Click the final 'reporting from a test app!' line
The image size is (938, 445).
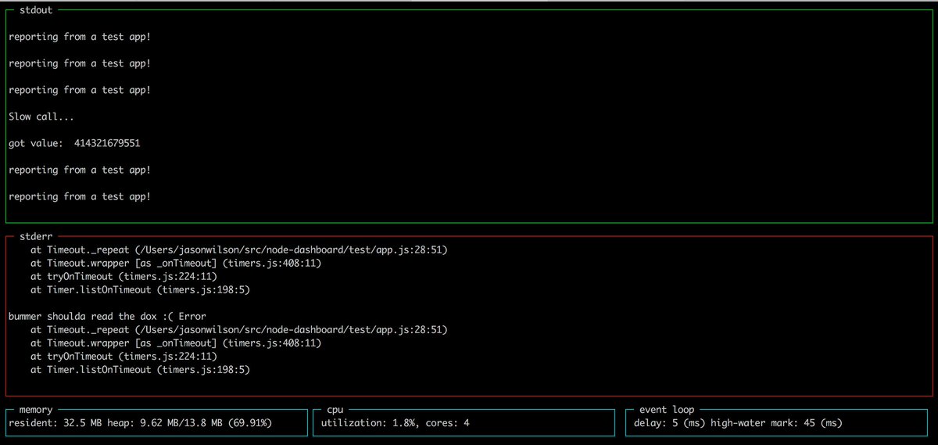point(80,196)
